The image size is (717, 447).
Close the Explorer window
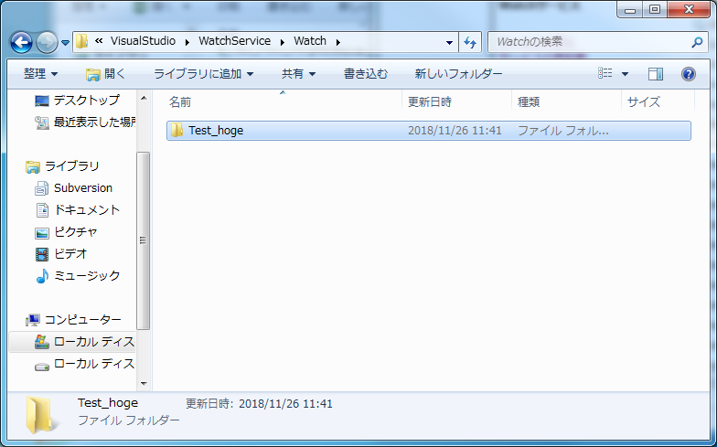pyautogui.click(x=689, y=9)
